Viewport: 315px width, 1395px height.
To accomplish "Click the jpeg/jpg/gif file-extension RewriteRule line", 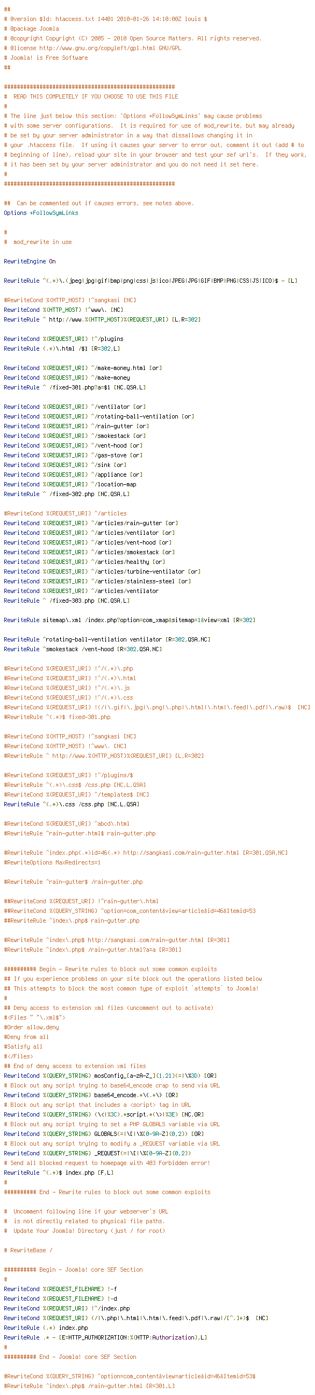I will click(x=150, y=281).
